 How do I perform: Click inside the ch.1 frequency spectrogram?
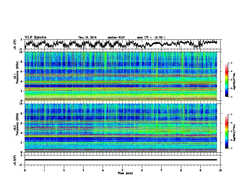coord(121,76)
